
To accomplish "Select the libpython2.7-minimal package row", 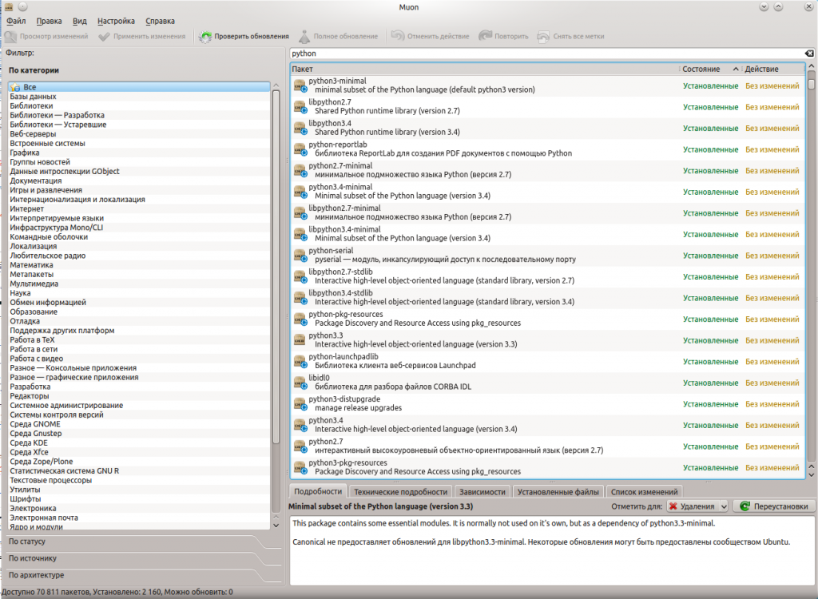I will point(547,213).
